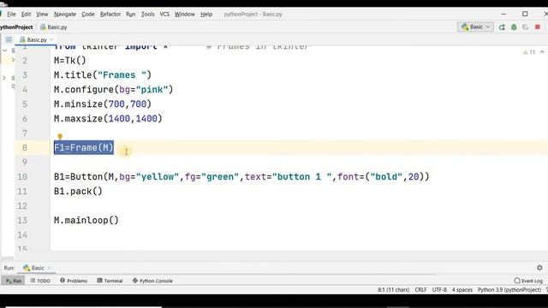548x308 pixels.
Task: Open the Problems tool window
Action: pyautogui.click(x=74, y=281)
